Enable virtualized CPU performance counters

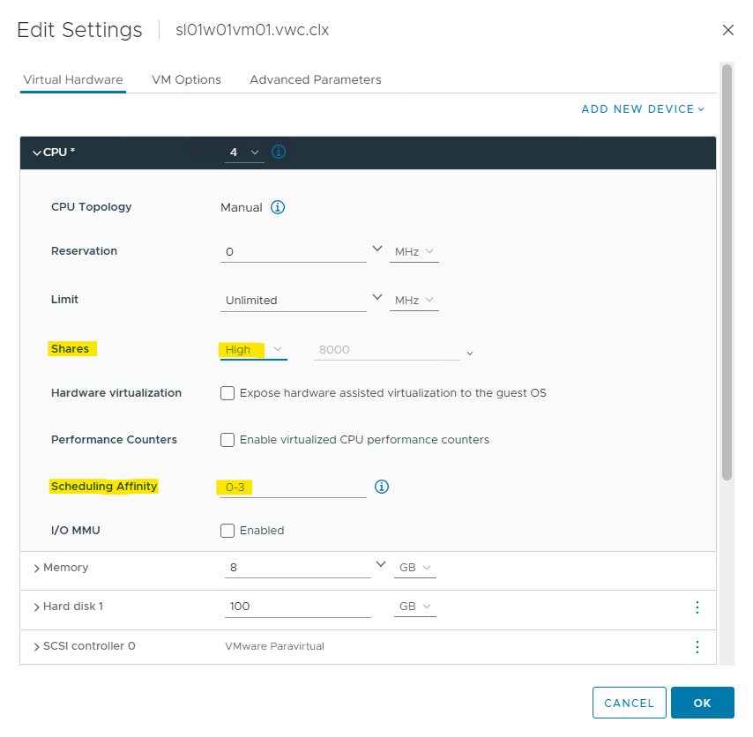pos(227,440)
